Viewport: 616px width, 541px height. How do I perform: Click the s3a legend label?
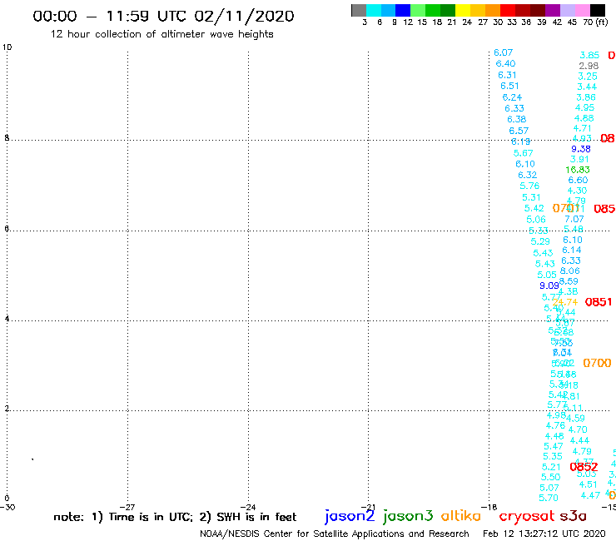coord(573,516)
